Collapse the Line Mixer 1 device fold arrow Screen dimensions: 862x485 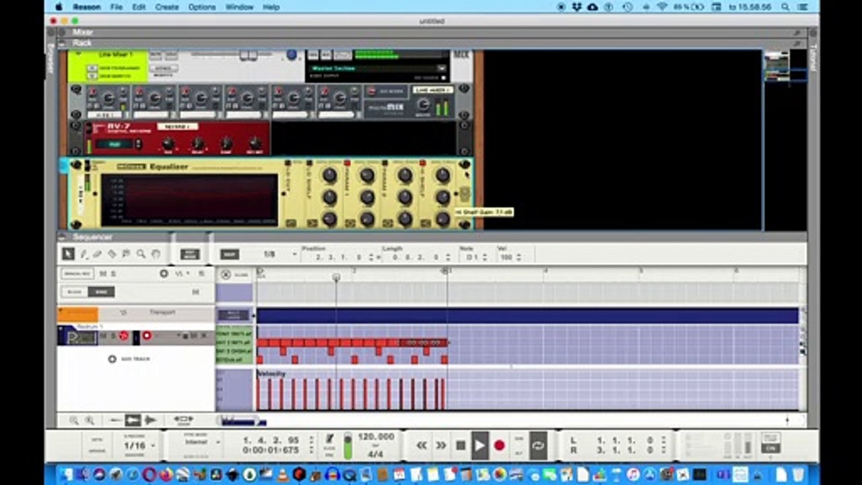[x=78, y=55]
